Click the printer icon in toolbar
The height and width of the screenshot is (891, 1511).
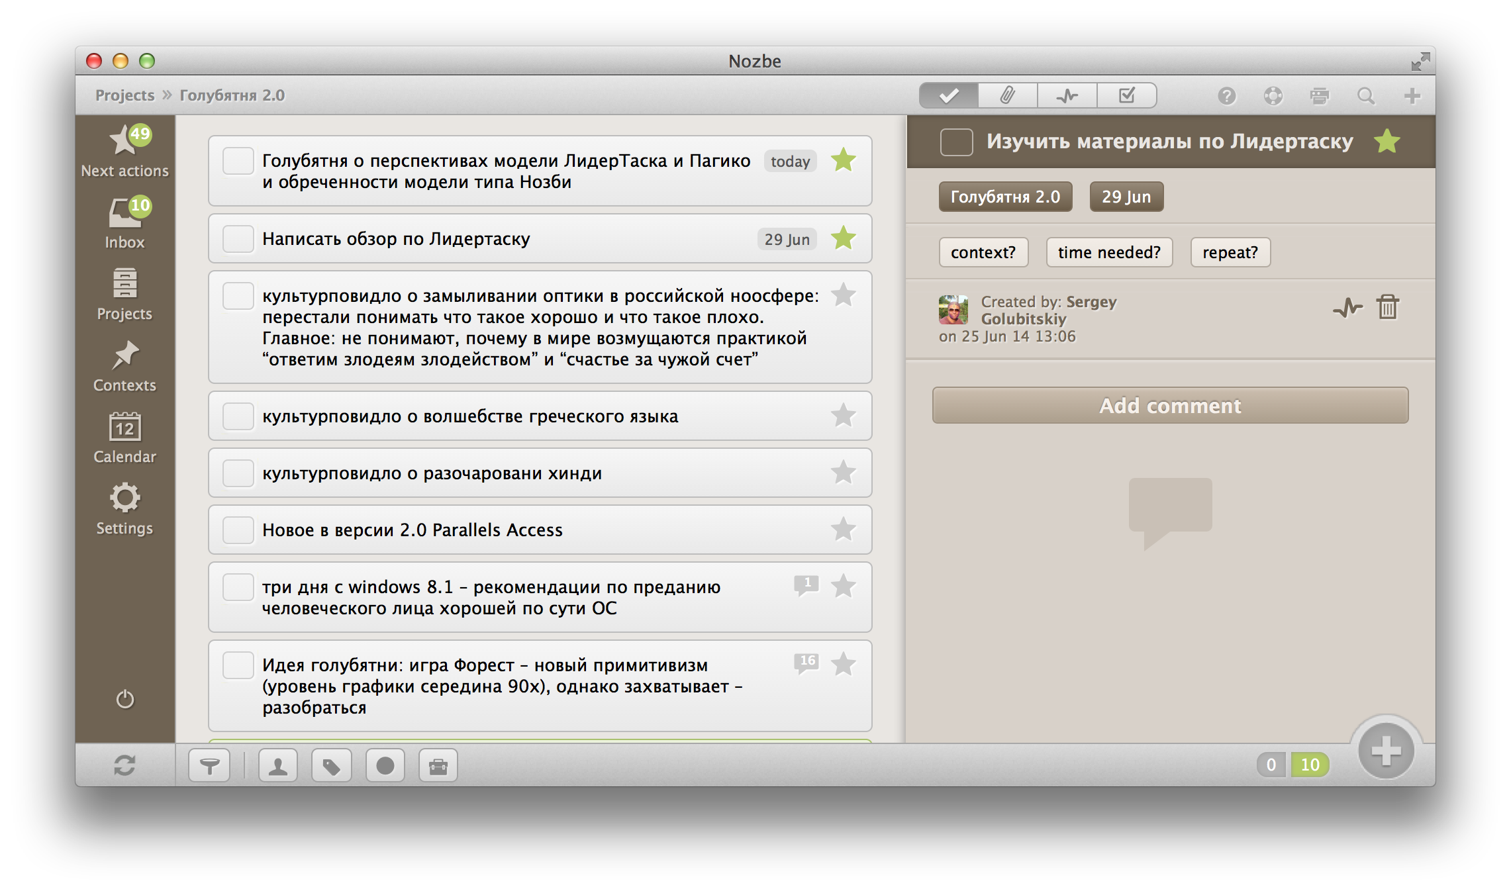[1319, 96]
